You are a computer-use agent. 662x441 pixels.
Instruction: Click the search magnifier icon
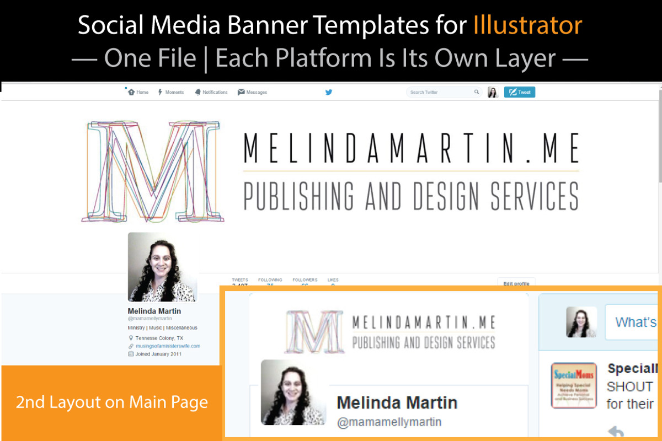[x=477, y=92]
